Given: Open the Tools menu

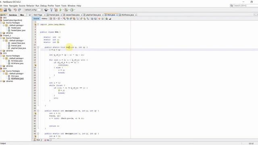Looking at the screenshot, I should point(64,6).
